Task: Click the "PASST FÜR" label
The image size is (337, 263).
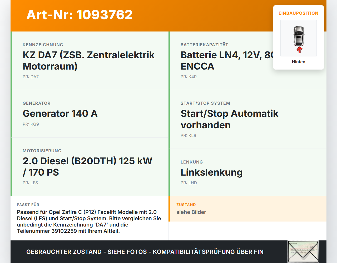Action: [28, 205]
